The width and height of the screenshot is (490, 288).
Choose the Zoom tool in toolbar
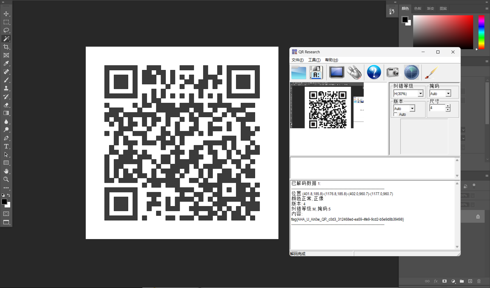click(x=6, y=179)
